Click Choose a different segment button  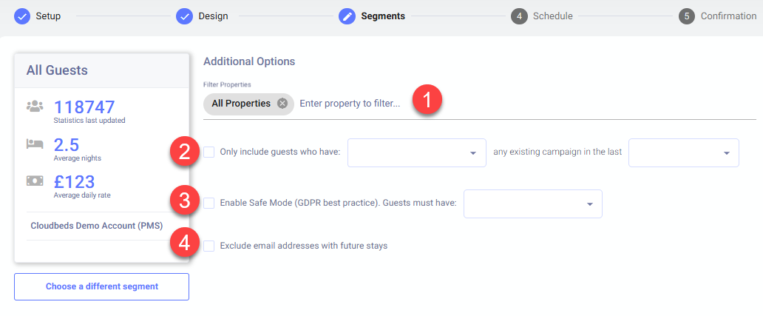[x=102, y=287]
